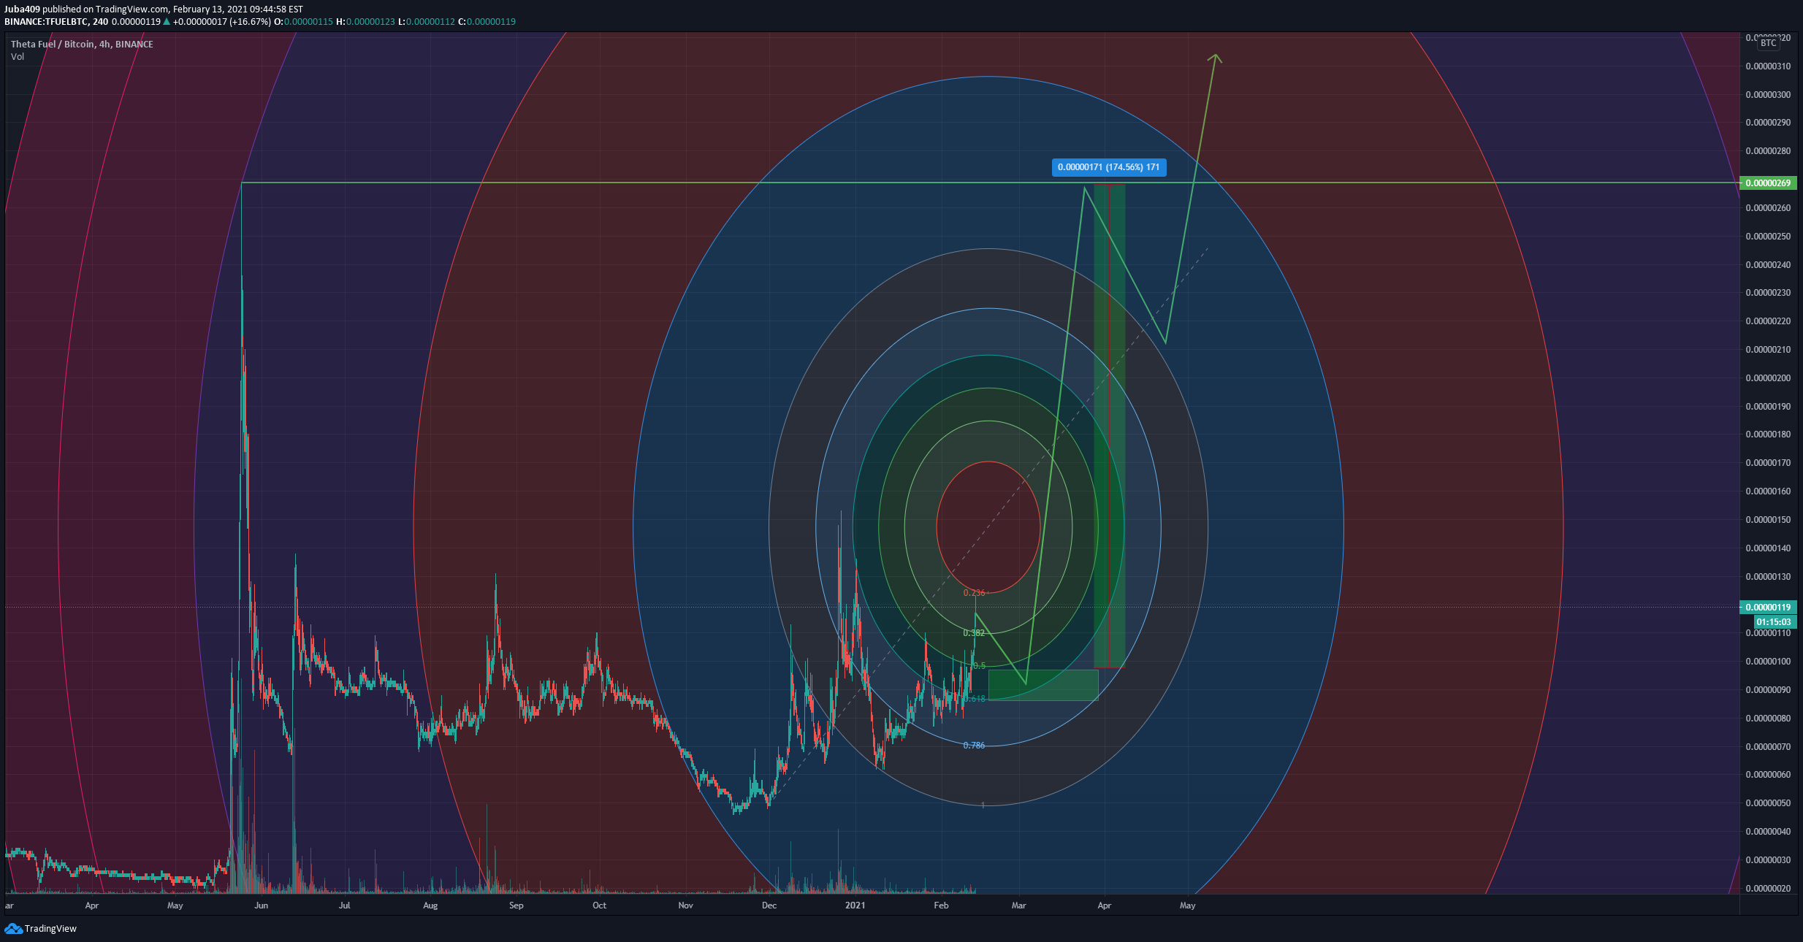
Task: Click the 0.00000040 price axis label
Action: tap(1768, 832)
